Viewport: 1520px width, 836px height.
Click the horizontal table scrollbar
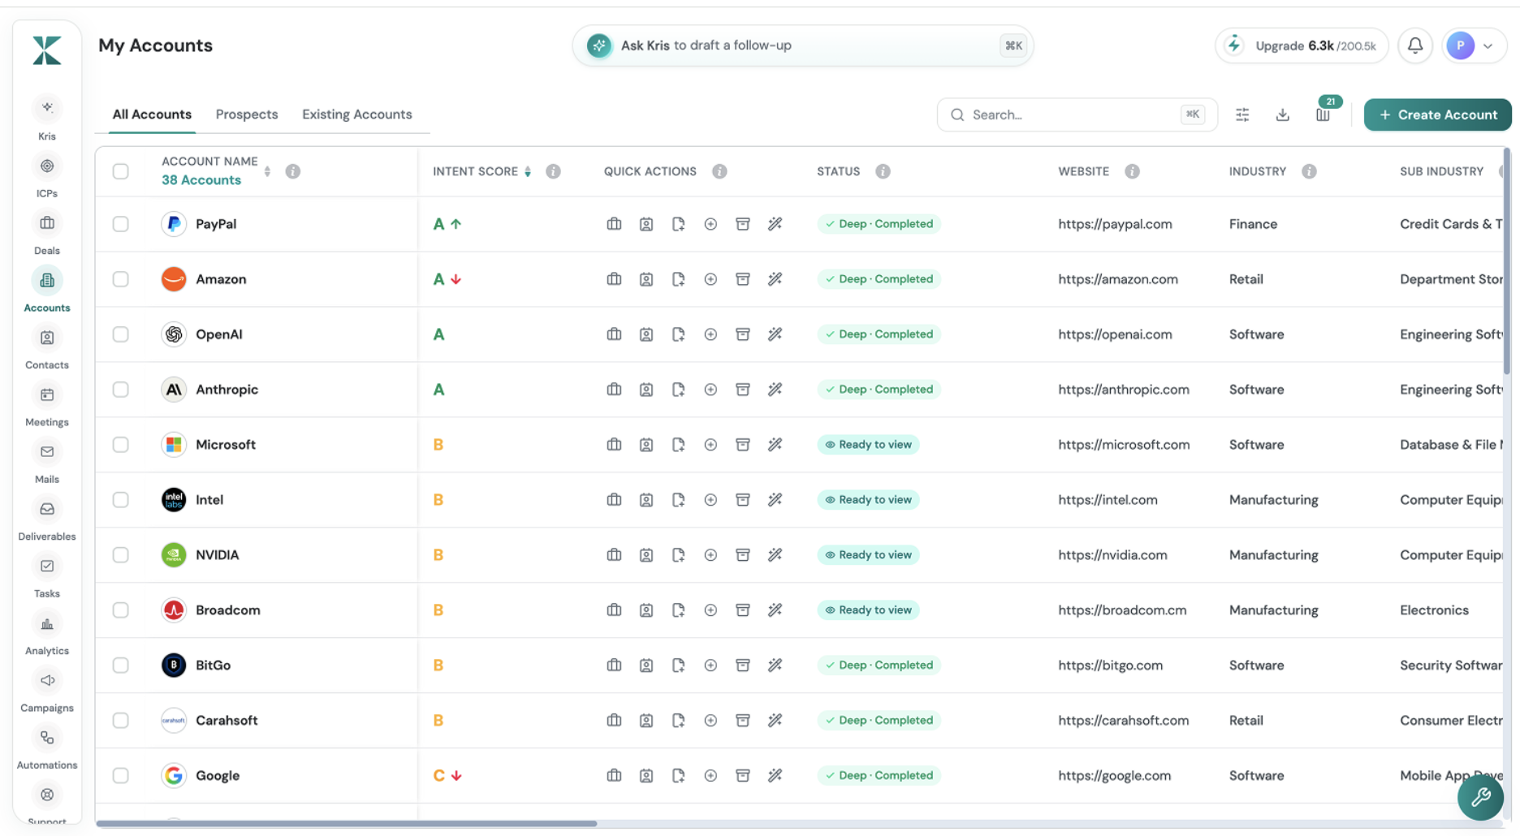pos(347,823)
